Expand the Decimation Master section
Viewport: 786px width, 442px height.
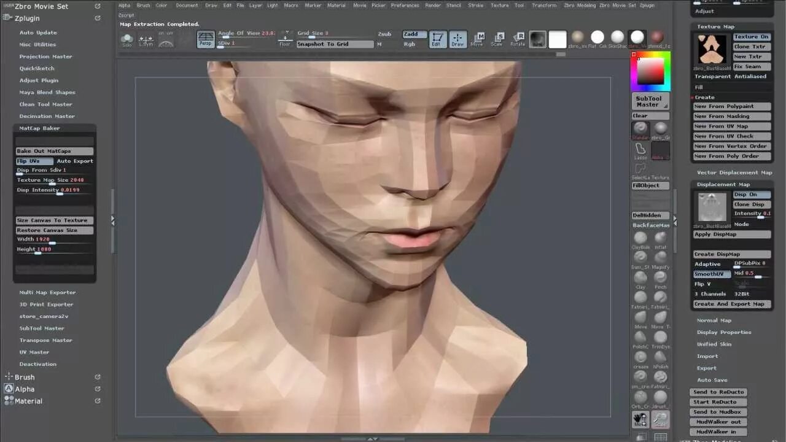(47, 116)
